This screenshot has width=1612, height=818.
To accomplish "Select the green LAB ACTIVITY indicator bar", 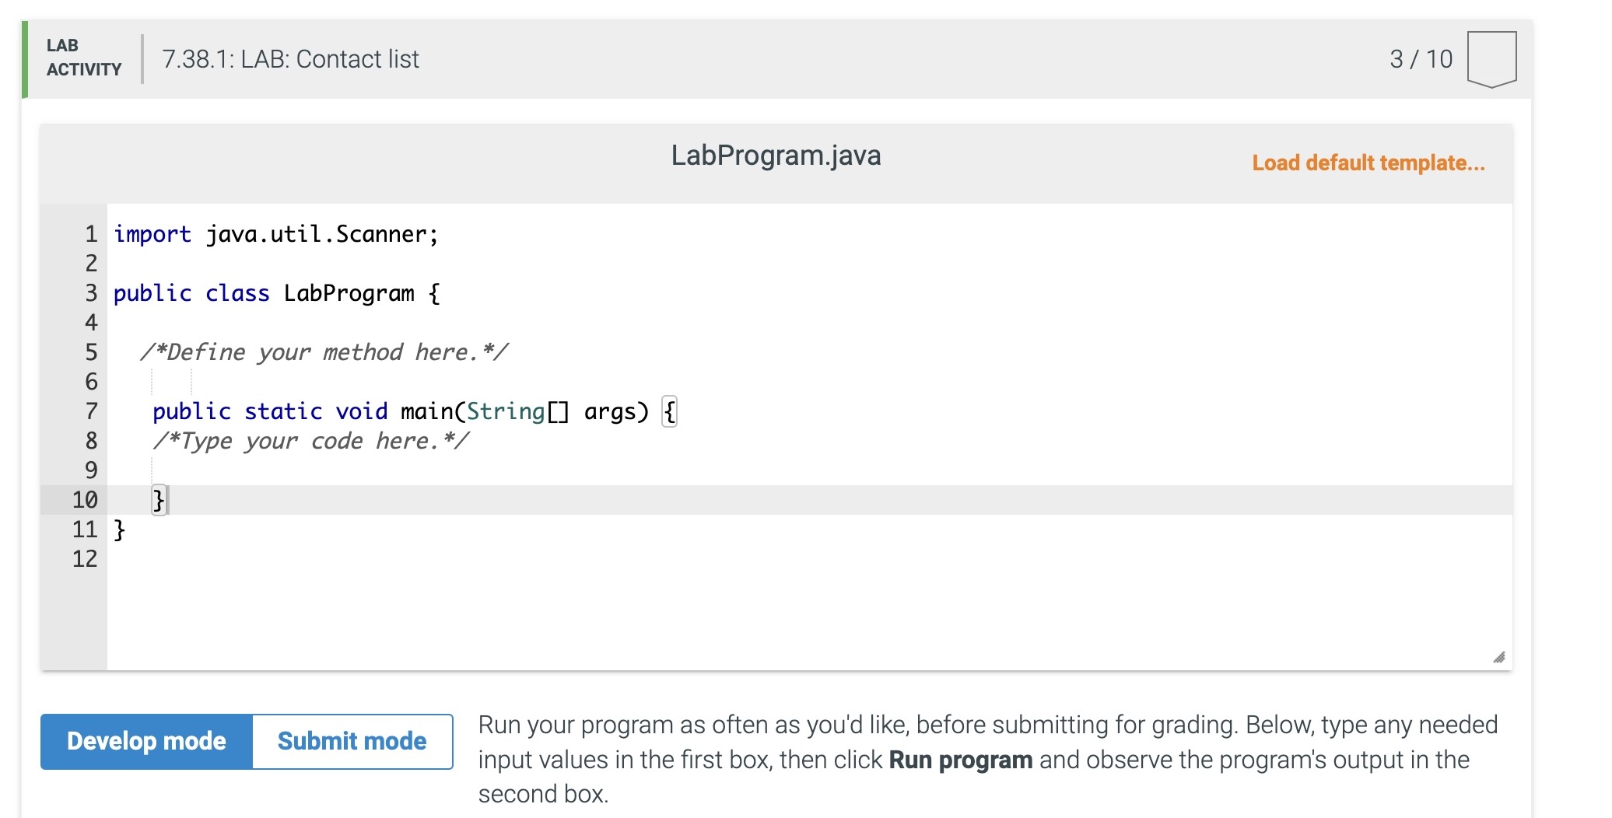I will click(24, 60).
